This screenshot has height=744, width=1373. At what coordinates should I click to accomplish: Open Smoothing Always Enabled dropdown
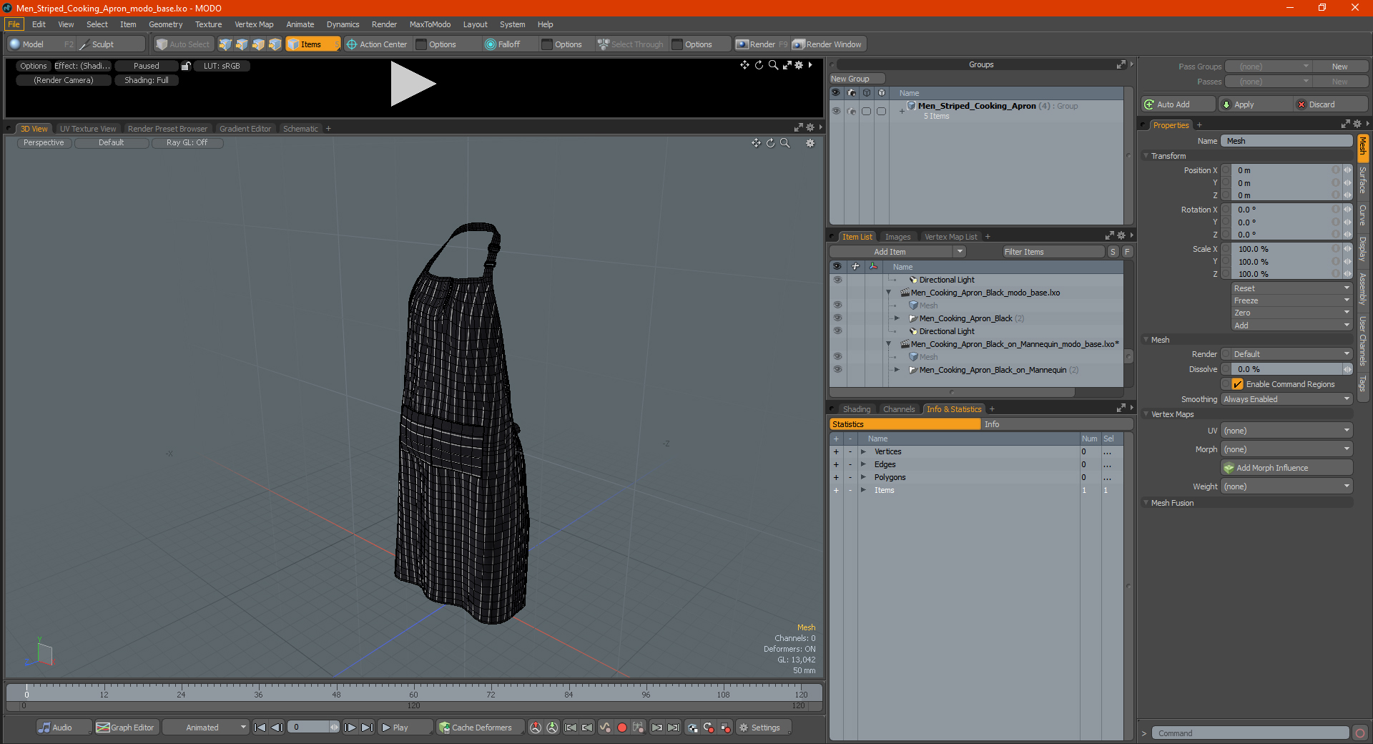(1286, 399)
